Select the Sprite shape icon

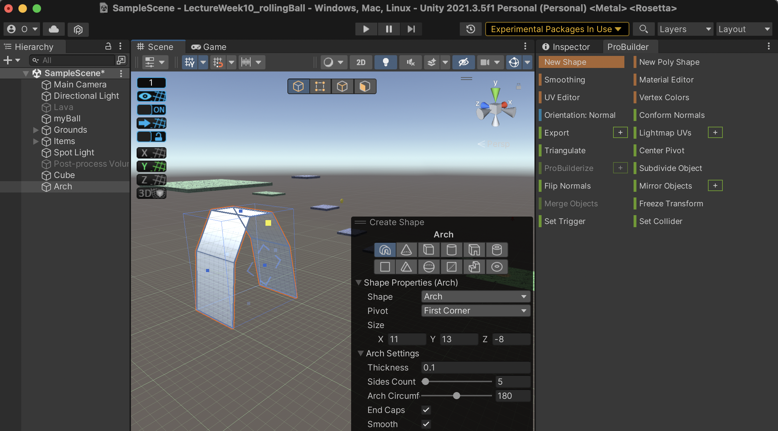tap(451, 267)
